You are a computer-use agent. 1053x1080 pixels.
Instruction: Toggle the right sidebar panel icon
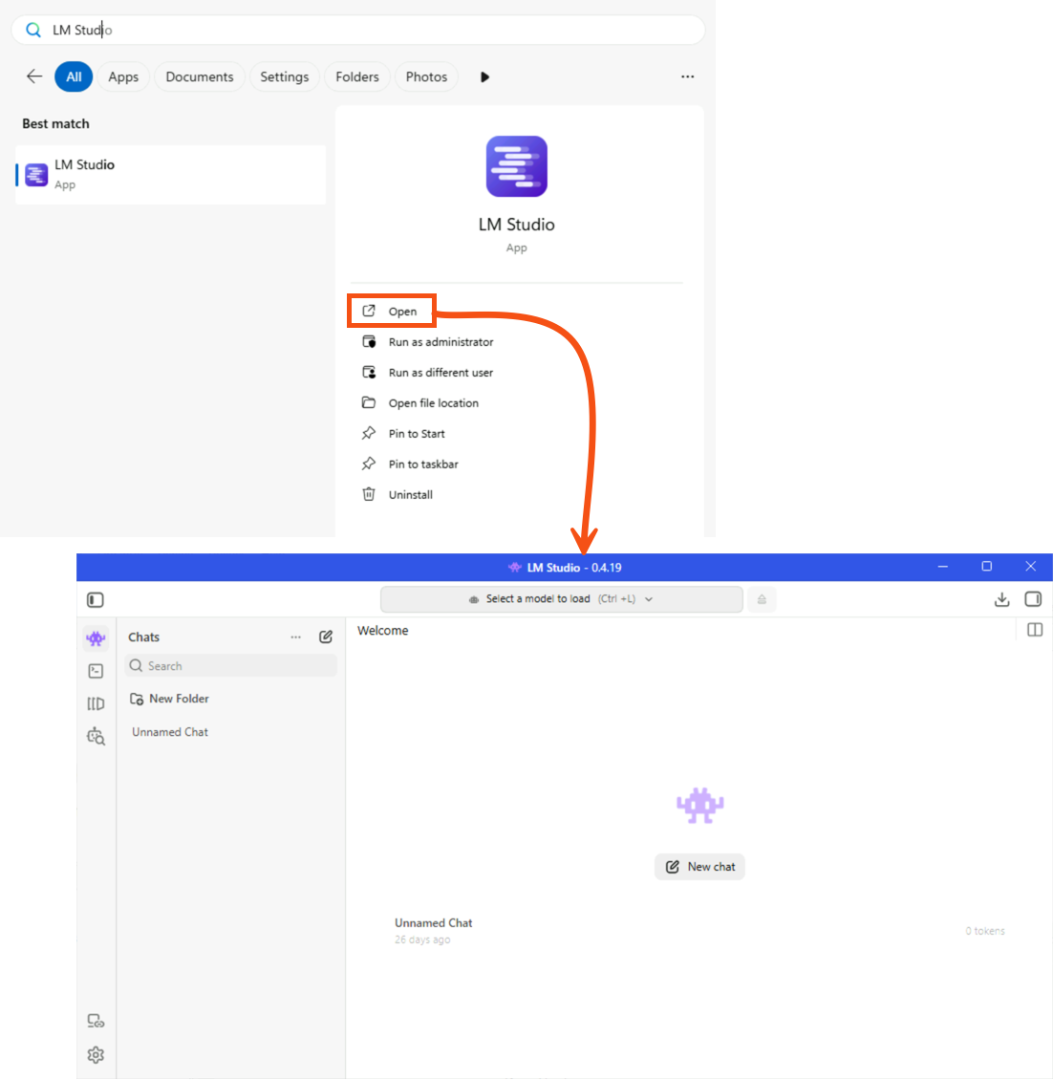1033,599
